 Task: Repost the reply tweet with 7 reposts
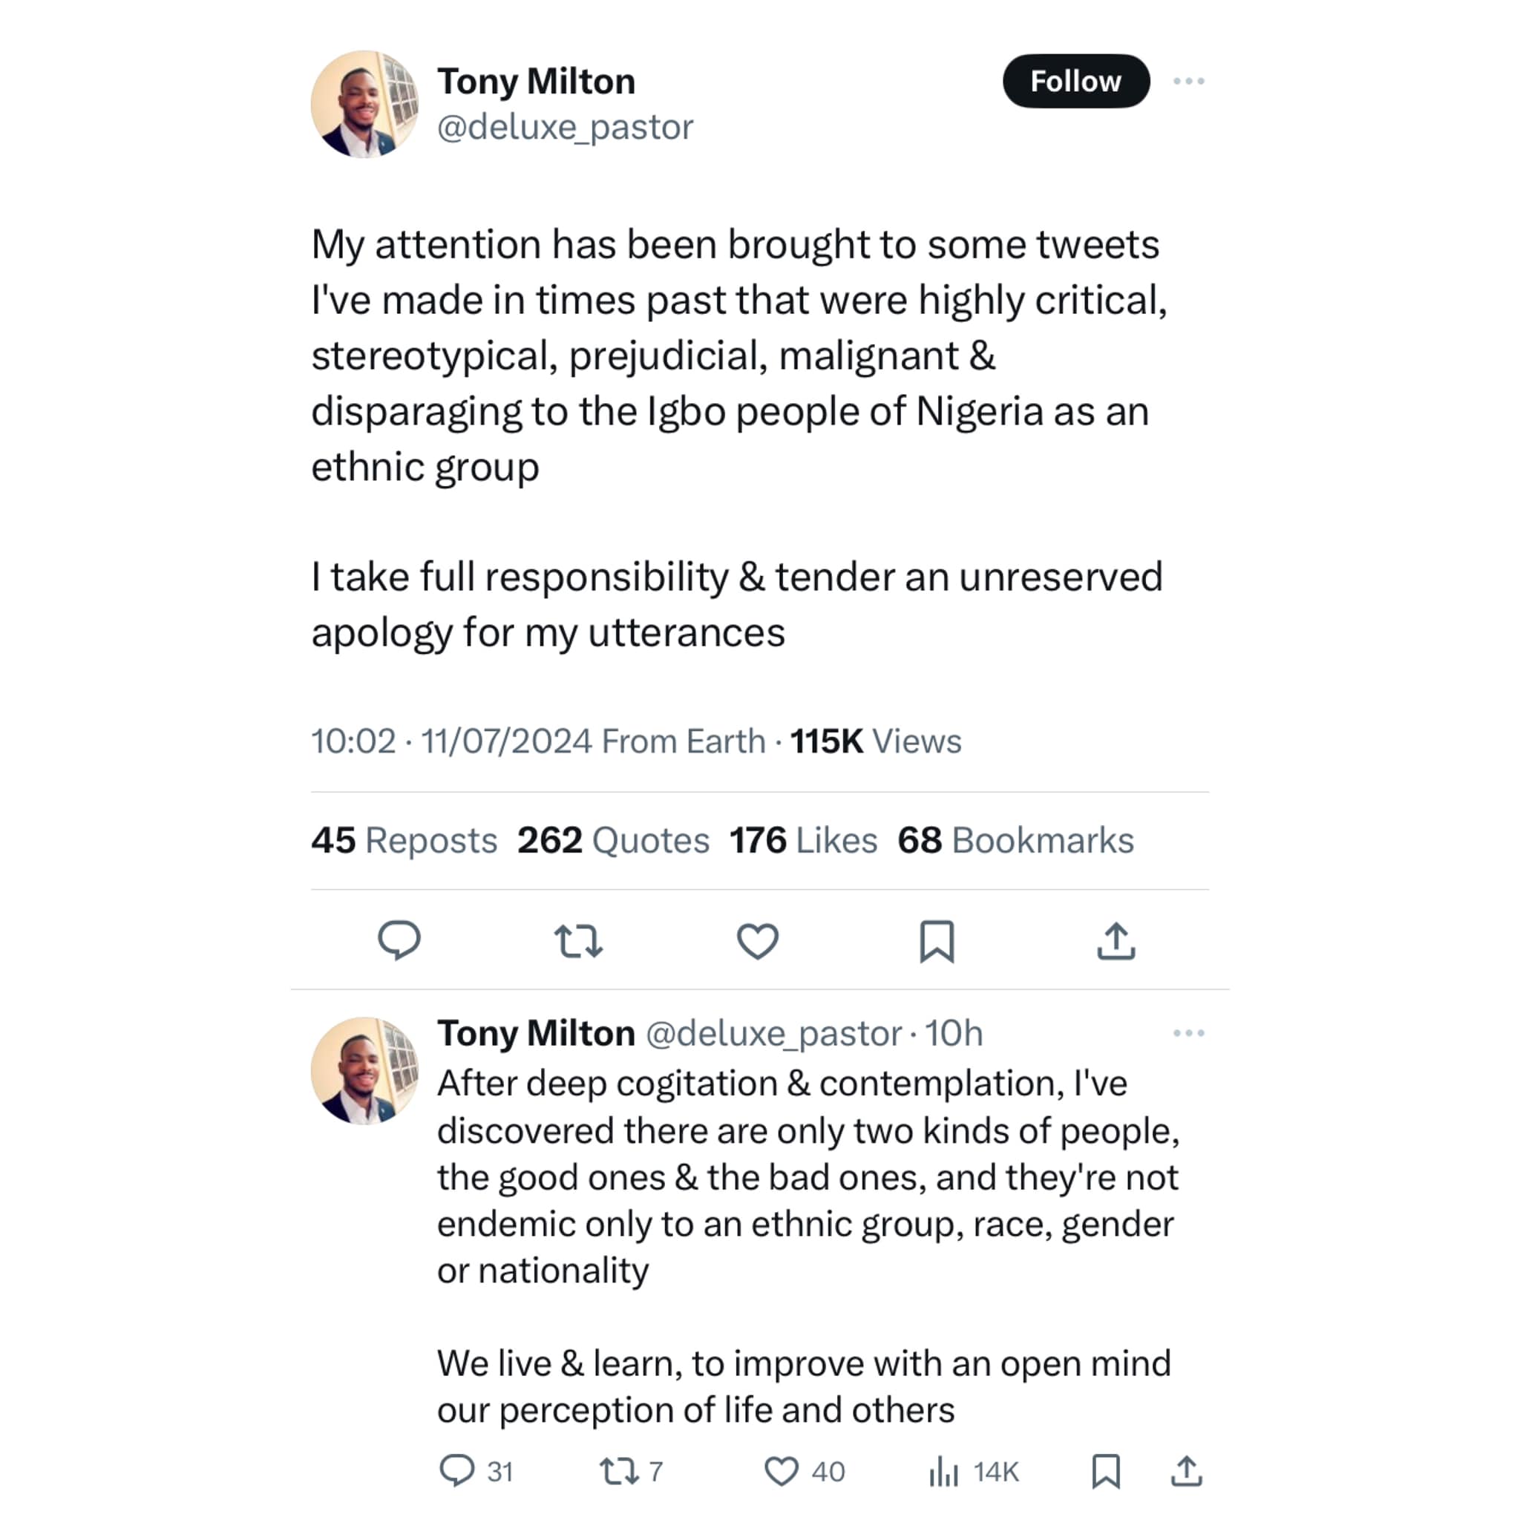[619, 1470]
